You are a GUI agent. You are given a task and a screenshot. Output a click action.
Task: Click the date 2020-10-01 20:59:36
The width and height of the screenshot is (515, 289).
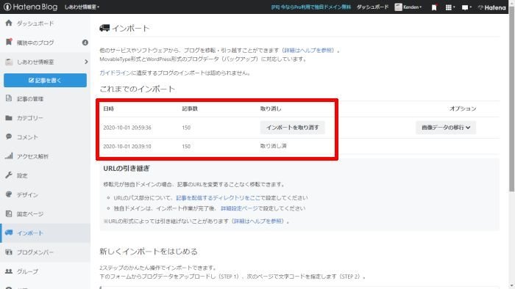point(127,128)
